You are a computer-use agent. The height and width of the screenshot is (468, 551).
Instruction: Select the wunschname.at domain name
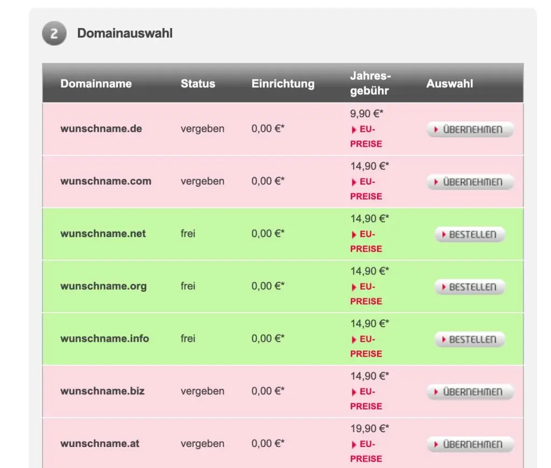(100, 444)
